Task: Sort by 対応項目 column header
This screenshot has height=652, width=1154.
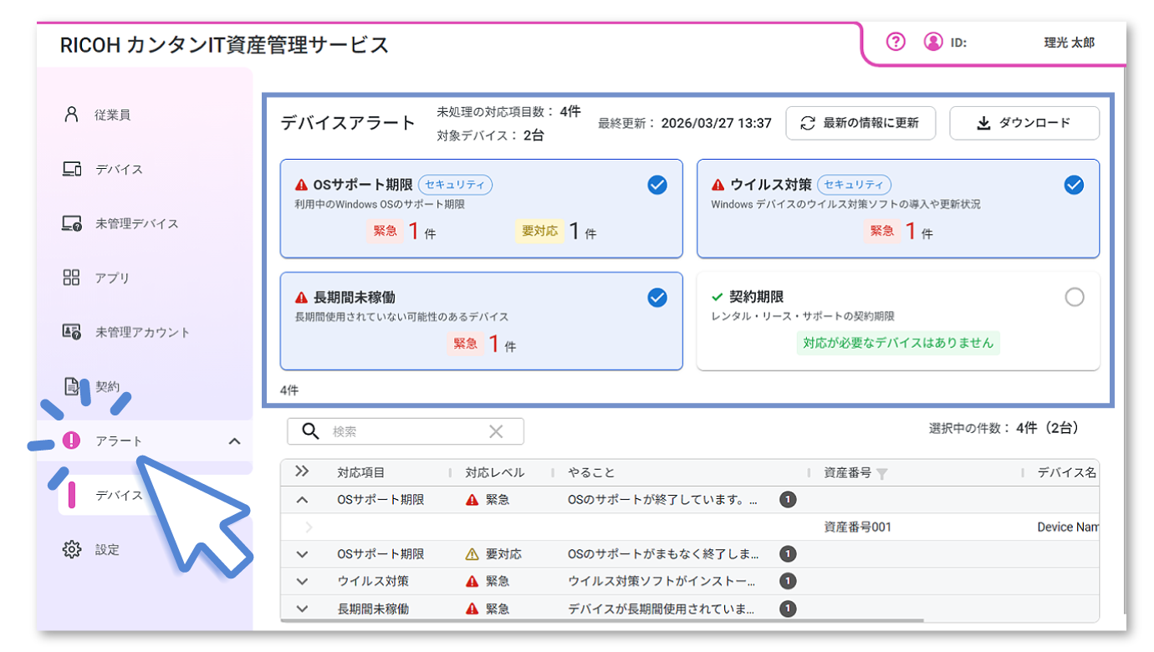Action: point(360,472)
